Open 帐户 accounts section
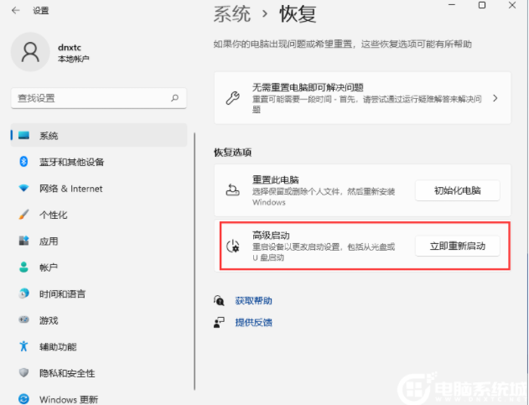 (x=49, y=267)
